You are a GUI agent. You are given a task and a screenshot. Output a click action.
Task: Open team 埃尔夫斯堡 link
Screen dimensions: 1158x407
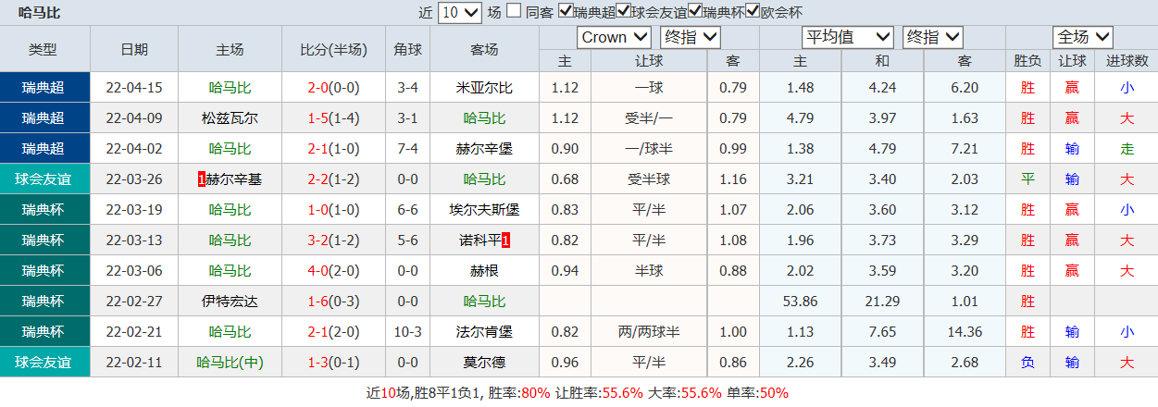[x=484, y=210]
